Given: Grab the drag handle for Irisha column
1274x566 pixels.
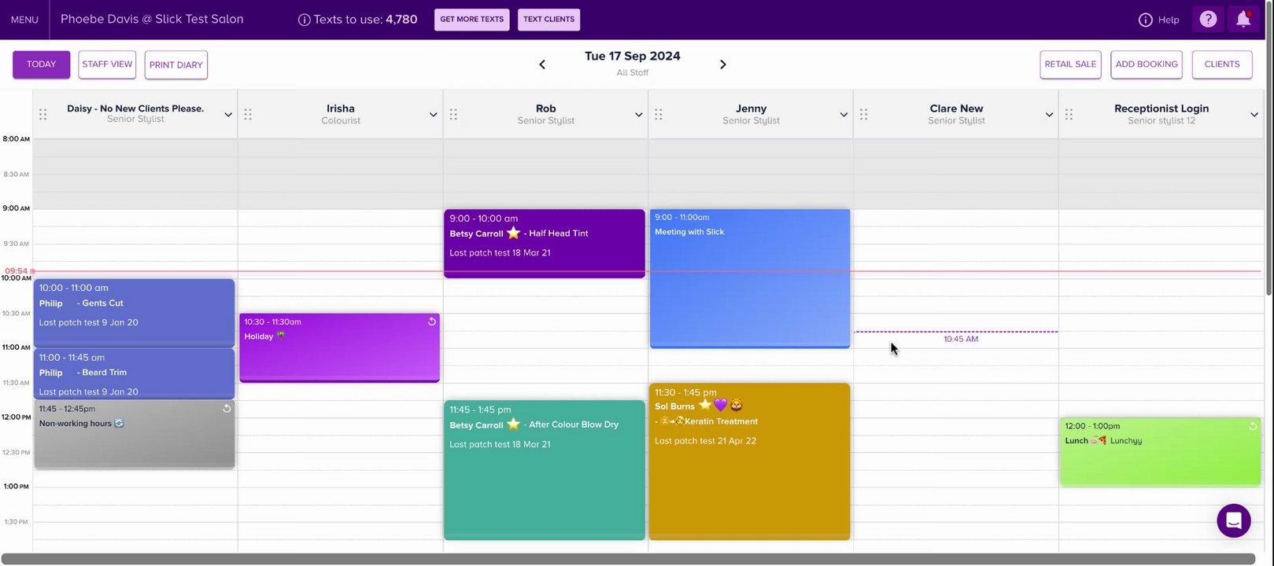Looking at the screenshot, I should point(248,115).
